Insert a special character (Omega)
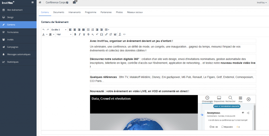Image resolution: width=269 pixels, height=136 pixels. pyautogui.click(x=101, y=34)
